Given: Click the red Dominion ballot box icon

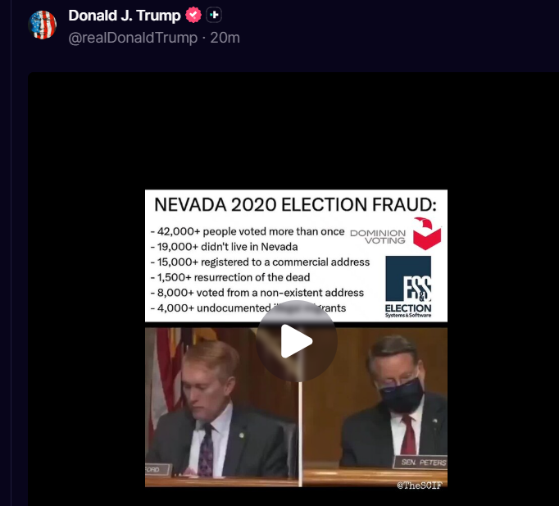Looking at the screenshot, I should click(x=427, y=234).
